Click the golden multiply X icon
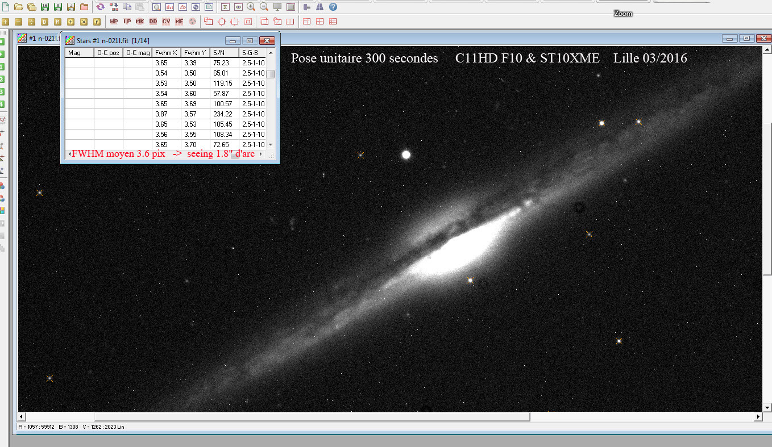772x447 pixels. click(x=84, y=22)
